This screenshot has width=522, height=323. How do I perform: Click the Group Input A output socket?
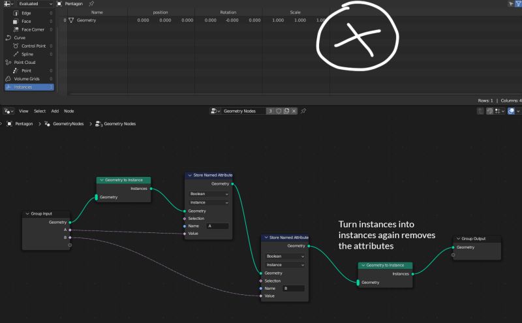70,230
